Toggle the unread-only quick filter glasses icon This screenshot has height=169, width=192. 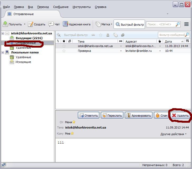[93, 35]
